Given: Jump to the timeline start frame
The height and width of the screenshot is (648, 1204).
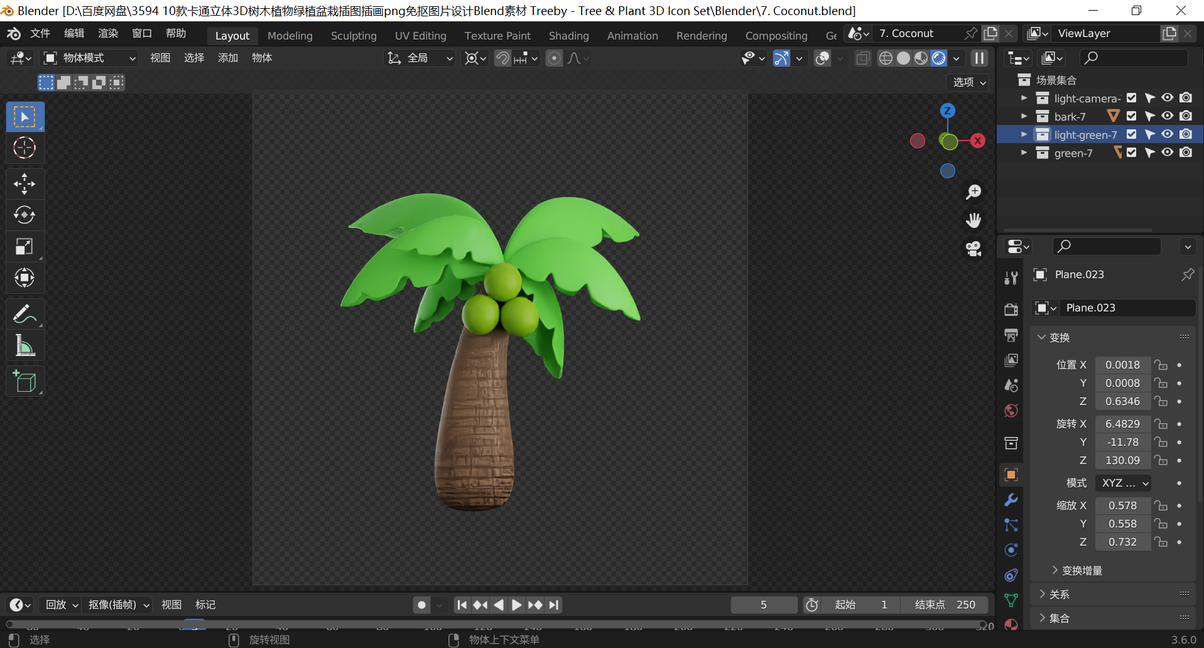Looking at the screenshot, I should (x=462, y=605).
